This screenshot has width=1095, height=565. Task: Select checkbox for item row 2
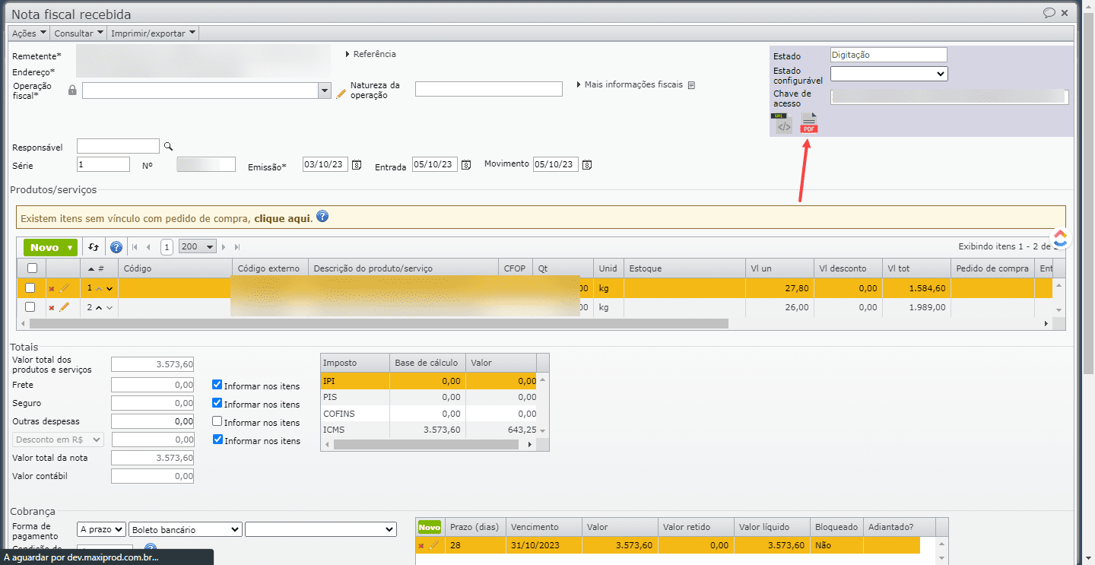30,306
